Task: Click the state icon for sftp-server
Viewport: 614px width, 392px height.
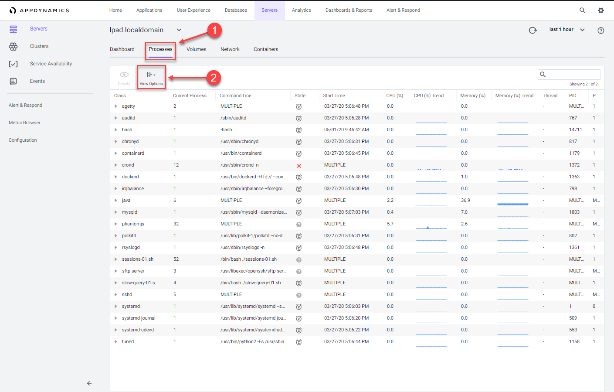Action: coord(299,272)
